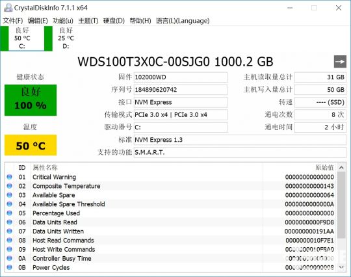Screen dimensions: 351x277
Task: Open the 文件(F) menu
Action: click(13, 21)
